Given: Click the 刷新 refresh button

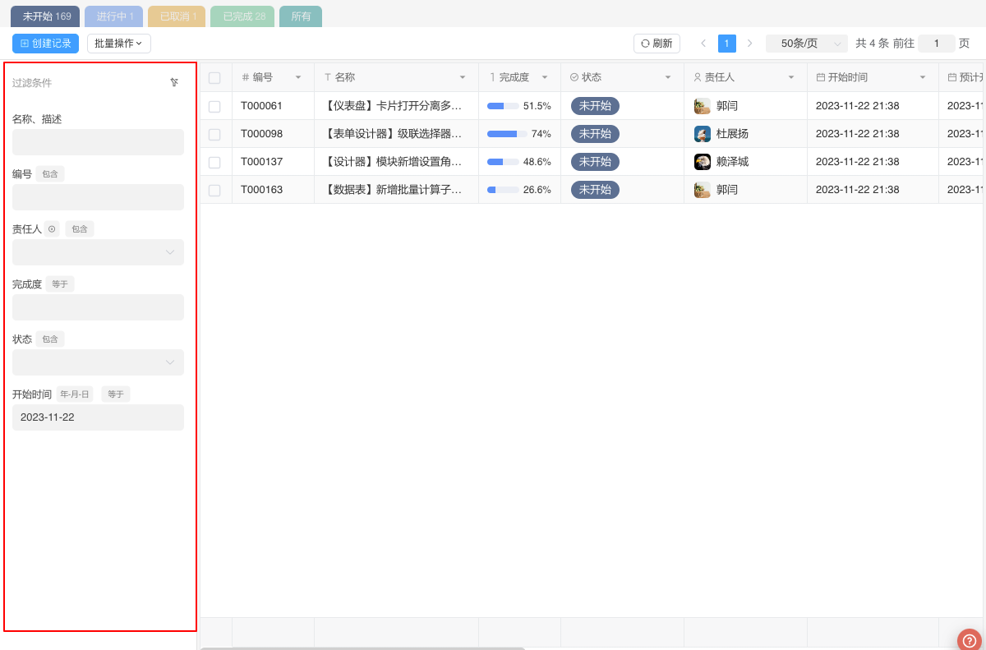Looking at the screenshot, I should coord(657,44).
